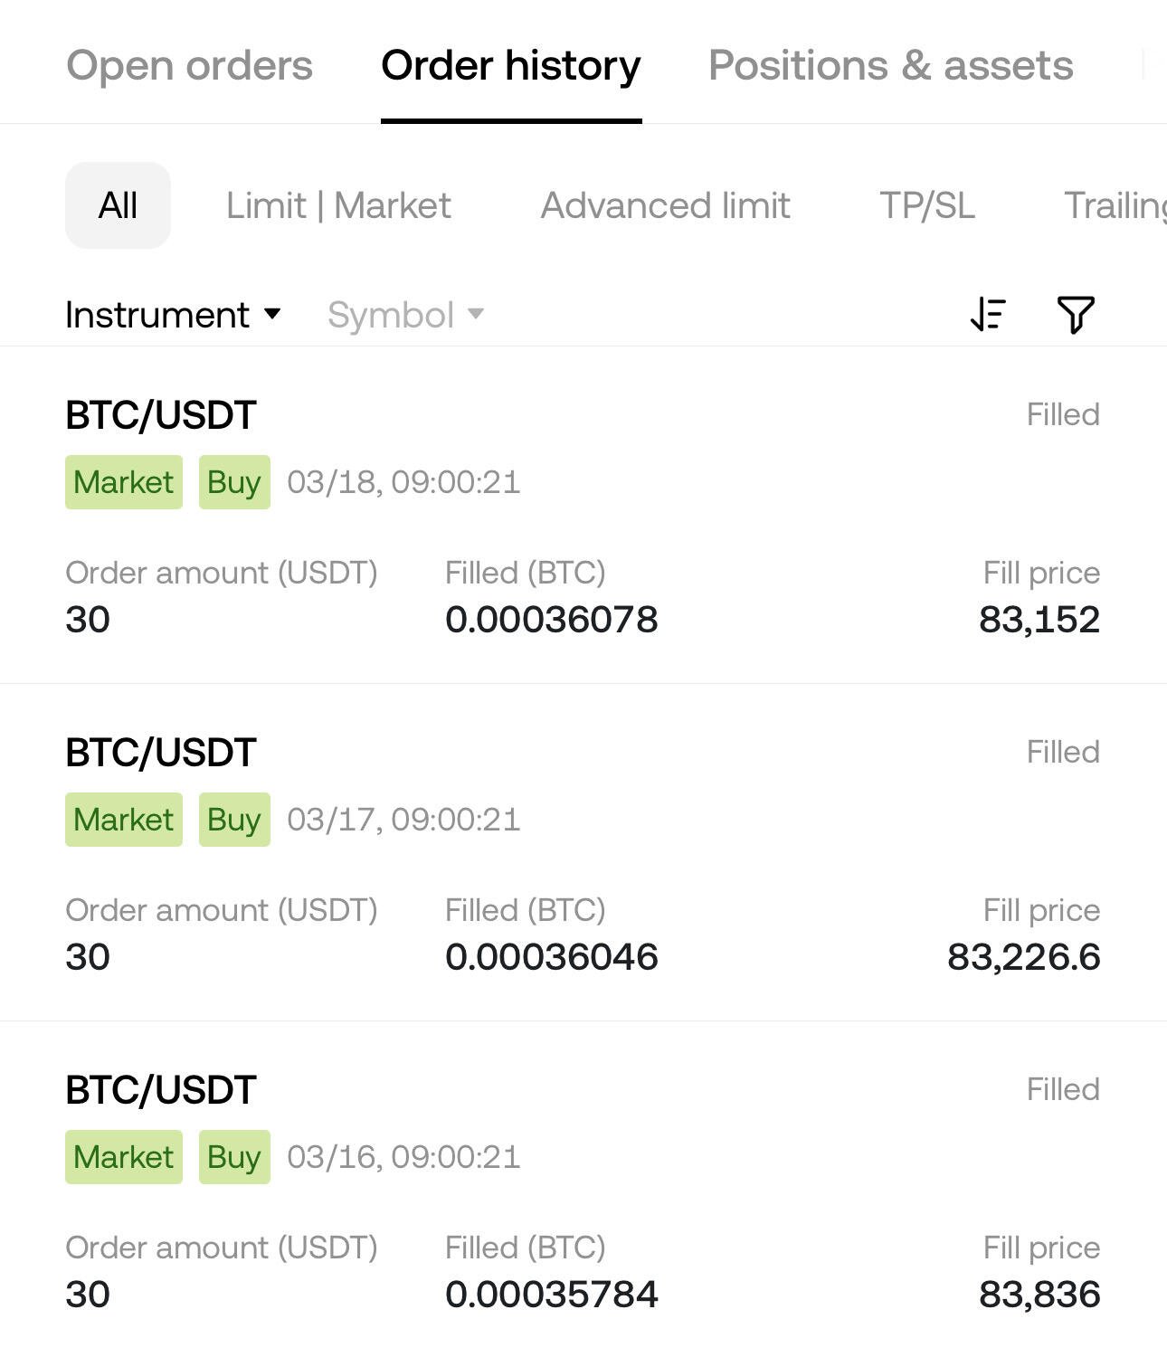Select the Order history tab
The image size is (1167, 1357).
[511, 65]
